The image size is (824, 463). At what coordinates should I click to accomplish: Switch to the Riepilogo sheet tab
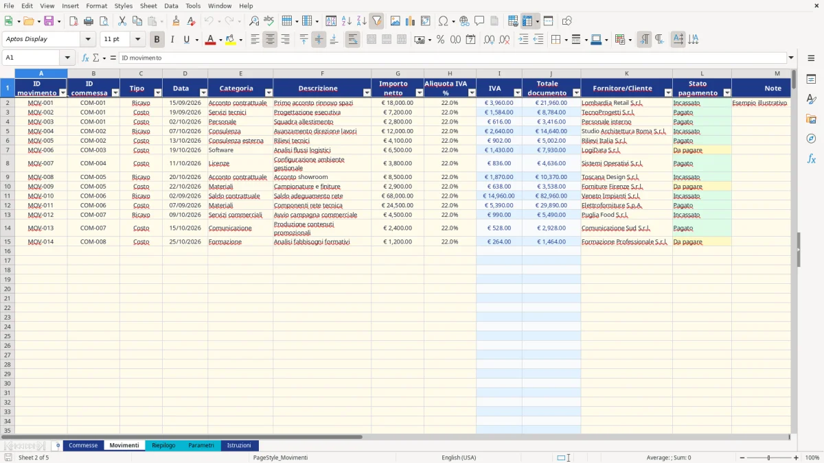coord(163,445)
